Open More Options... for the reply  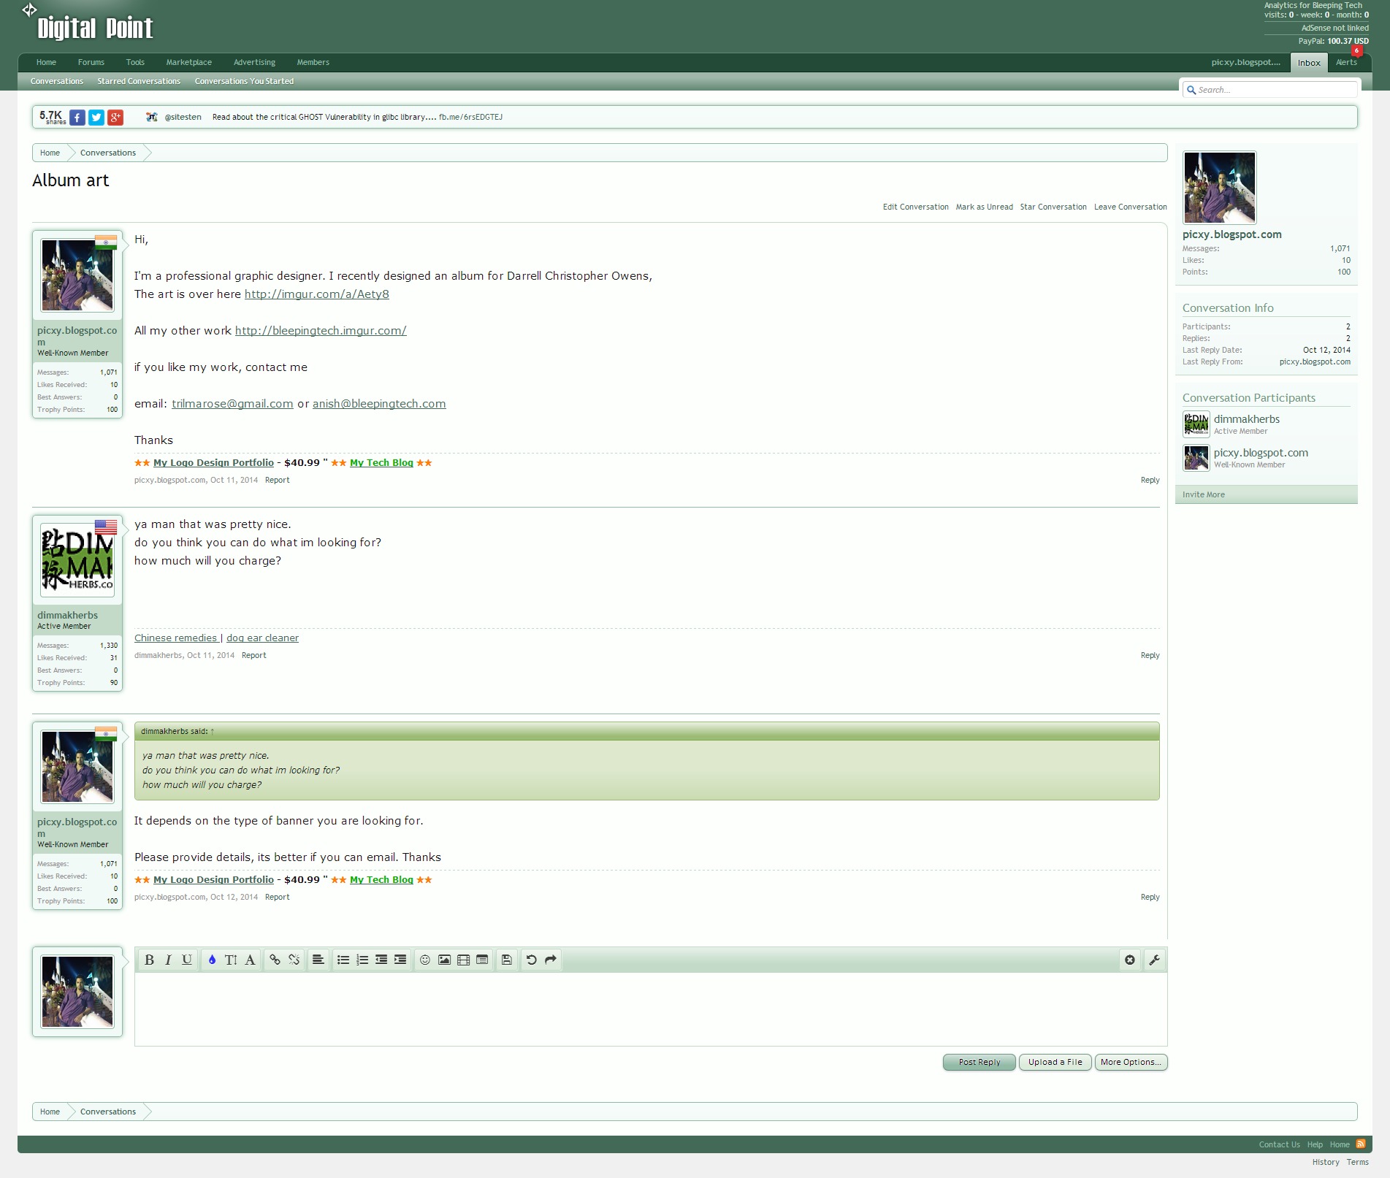pyautogui.click(x=1131, y=1062)
